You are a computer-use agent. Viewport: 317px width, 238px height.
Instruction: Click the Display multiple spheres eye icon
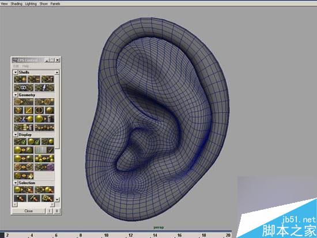pyautogui.click(x=44, y=158)
